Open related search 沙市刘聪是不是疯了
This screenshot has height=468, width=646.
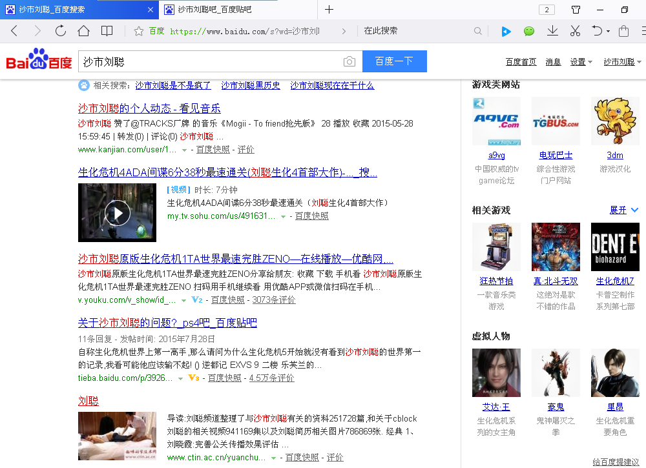(173, 85)
